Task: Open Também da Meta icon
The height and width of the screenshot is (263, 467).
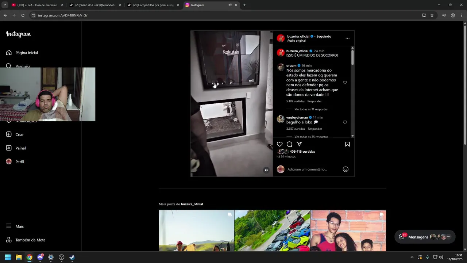Action: (x=9, y=240)
